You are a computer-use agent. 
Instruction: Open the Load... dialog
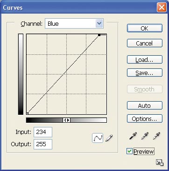pos(145,59)
